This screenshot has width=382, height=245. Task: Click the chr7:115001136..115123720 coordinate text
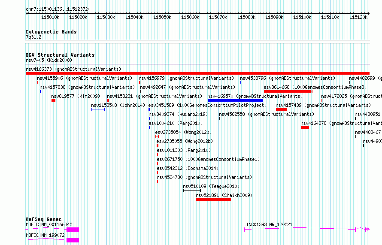(58, 9)
